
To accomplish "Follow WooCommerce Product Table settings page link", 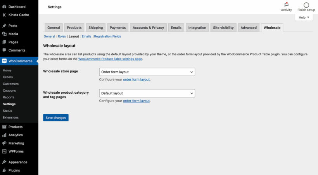I will click(110, 59).
